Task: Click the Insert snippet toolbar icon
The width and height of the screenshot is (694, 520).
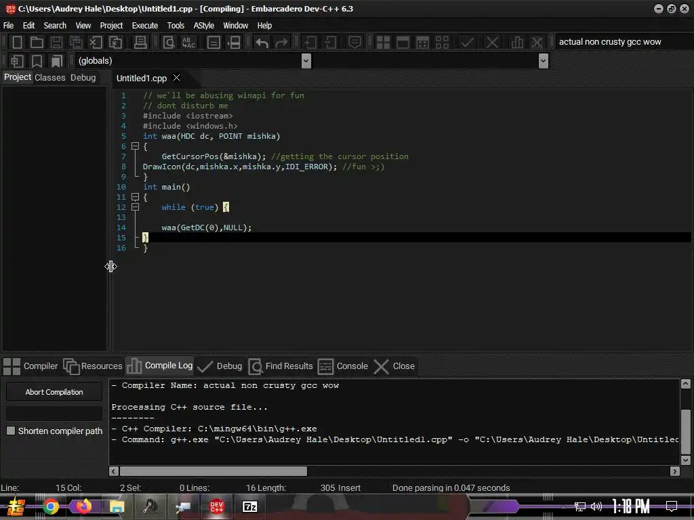Action: point(17,61)
